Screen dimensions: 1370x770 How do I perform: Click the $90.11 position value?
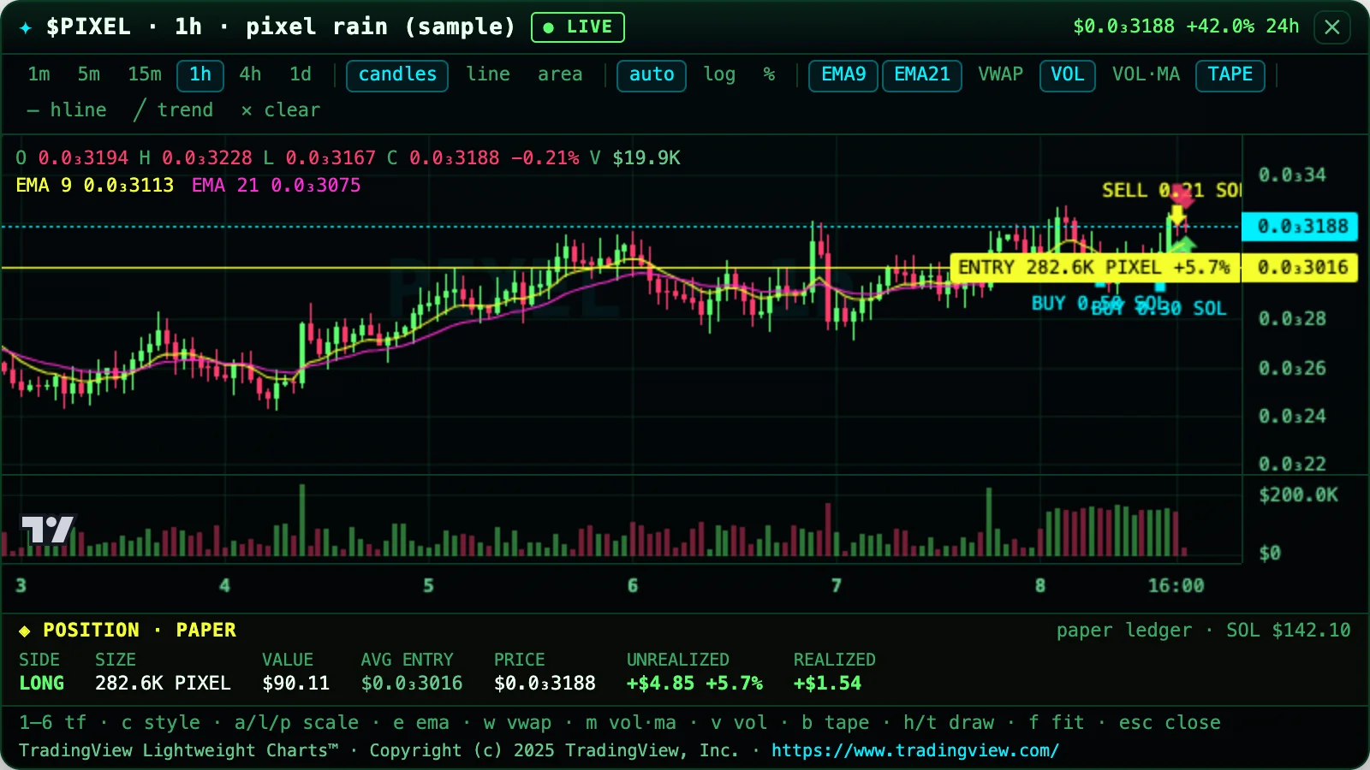(295, 684)
